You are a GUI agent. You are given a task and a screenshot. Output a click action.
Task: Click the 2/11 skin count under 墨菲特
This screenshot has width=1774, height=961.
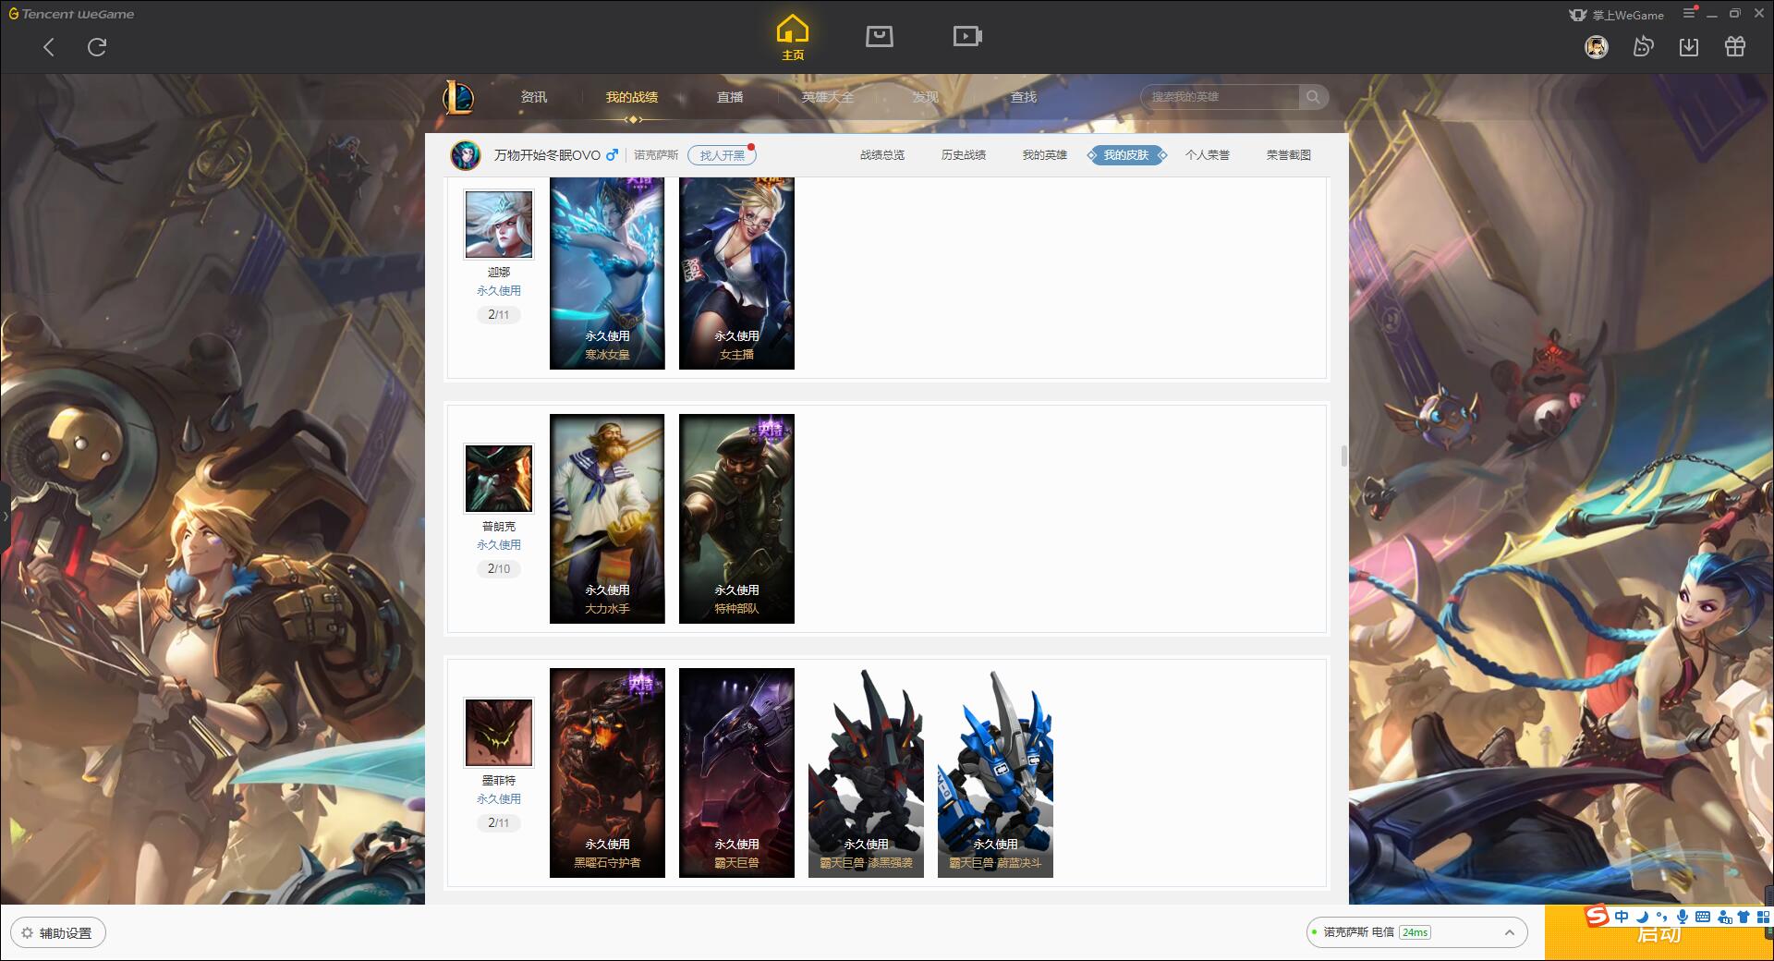pyautogui.click(x=499, y=823)
